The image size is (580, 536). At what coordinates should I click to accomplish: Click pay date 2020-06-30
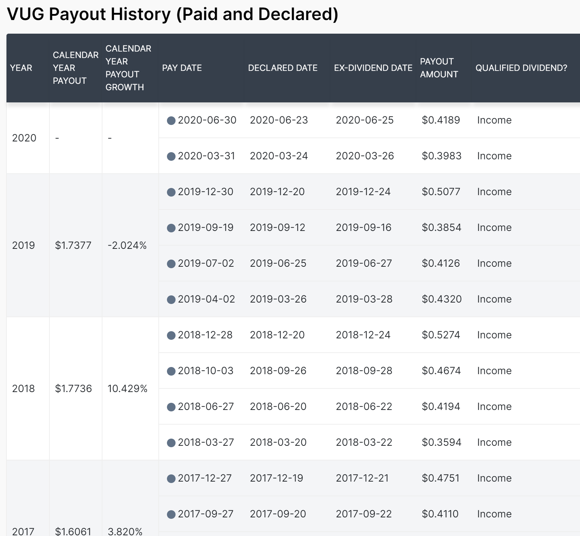(x=207, y=120)
